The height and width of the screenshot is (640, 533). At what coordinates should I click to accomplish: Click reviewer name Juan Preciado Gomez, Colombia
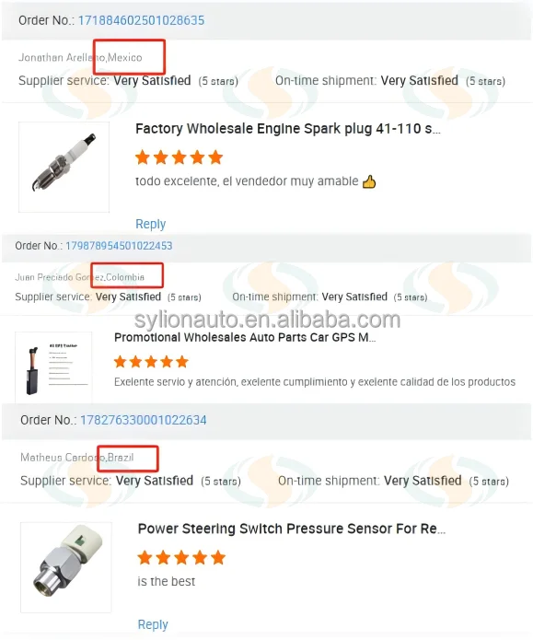79,277
